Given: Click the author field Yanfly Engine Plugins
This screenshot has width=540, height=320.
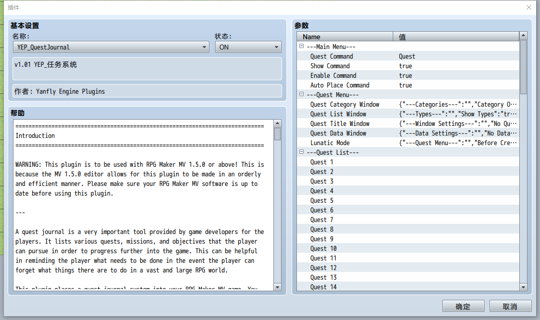Looking at the screenshot, I should pos(147,91).
